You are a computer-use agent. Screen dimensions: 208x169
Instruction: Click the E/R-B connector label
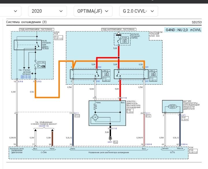20,82
